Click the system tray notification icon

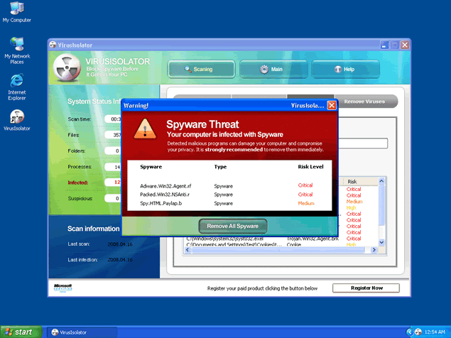[409, 332]
